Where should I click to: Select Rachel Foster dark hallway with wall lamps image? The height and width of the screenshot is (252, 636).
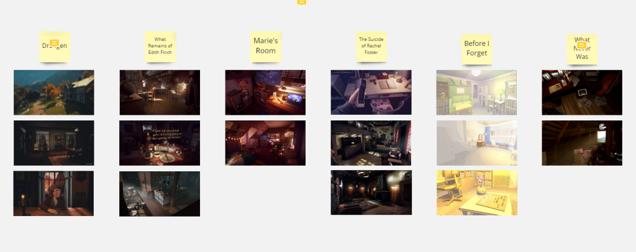coord(371,192)
